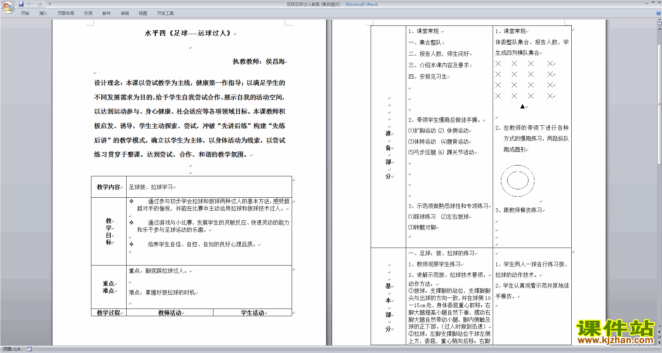This screenshot has width=662, height=353.
Task: Click the Undo arrow icon
Action: [x=28, y=4]
